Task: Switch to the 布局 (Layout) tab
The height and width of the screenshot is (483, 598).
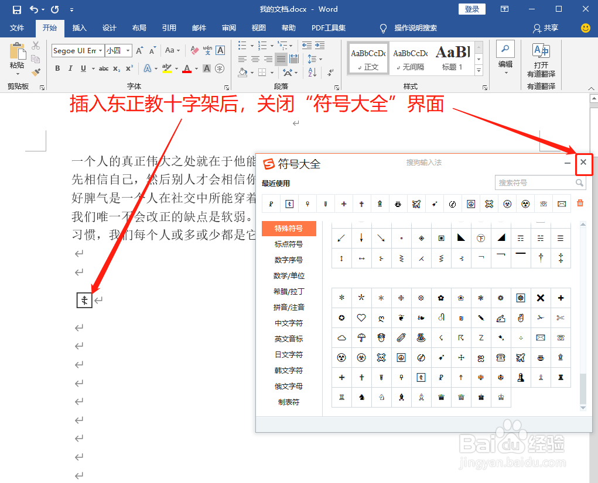Action: (139, 28)
